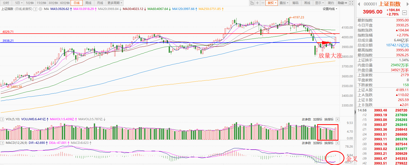
Task: Click 改参数 in VOL panel
Action: coord(306,119)
